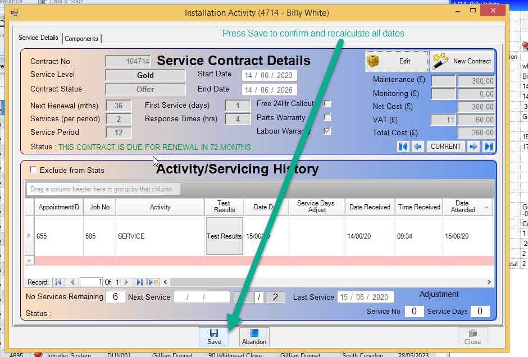This screenshot has width=528, height=357.
Task: Click End Date field
Action: tap(270, 90)
